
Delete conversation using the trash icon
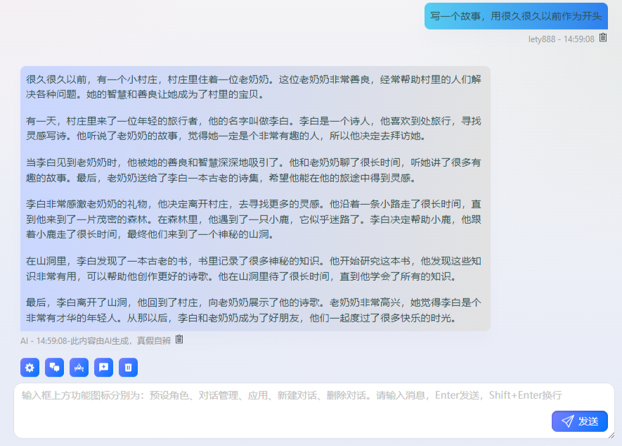pos(129,367)
